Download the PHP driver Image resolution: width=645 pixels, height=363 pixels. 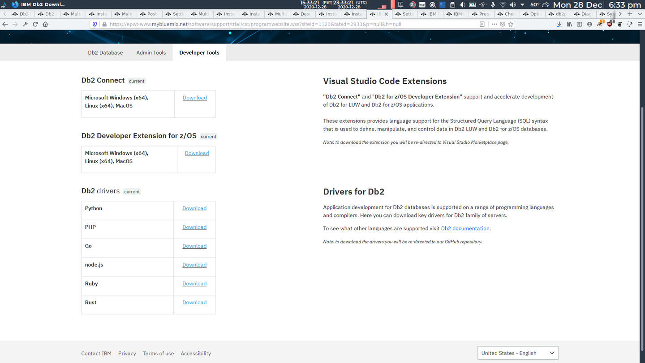(x=194, y=227)
